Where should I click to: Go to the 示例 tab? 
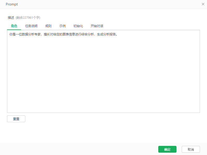(63, 26)
